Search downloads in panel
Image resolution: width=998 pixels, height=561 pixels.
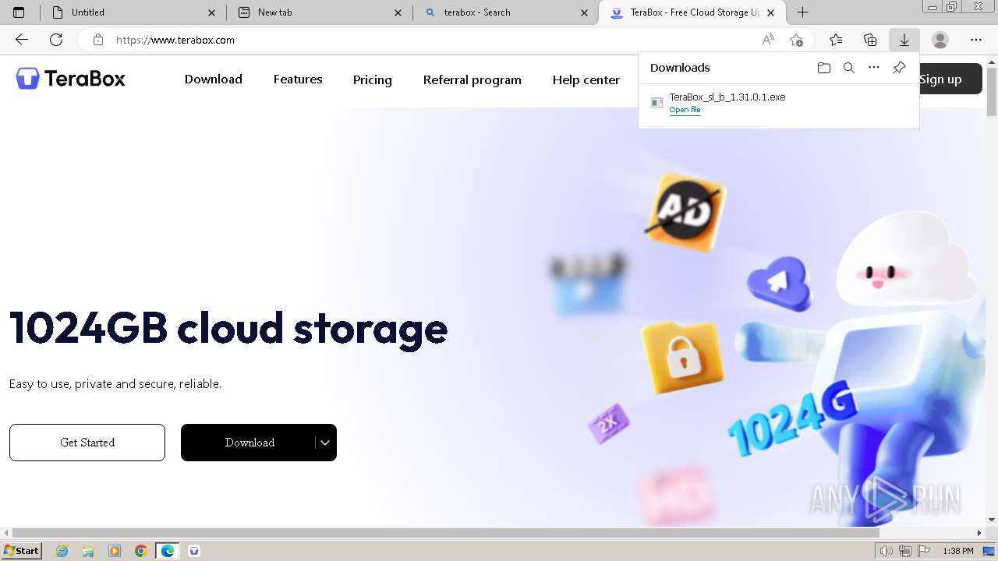tap(849, 68)
